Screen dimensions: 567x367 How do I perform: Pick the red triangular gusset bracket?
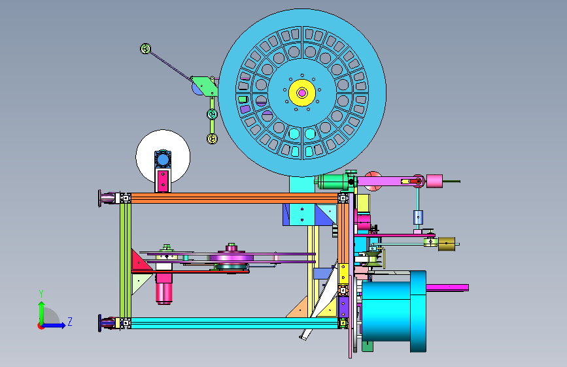tap(140, 262)
